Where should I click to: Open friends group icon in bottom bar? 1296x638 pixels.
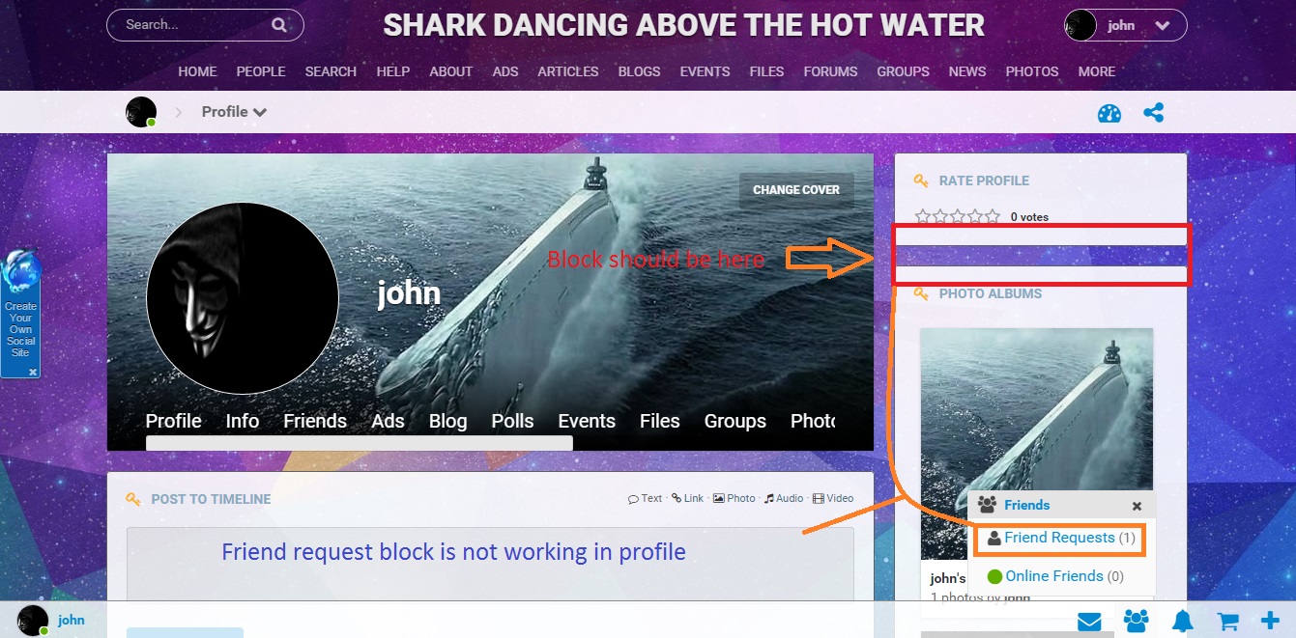click(1137, 621)
